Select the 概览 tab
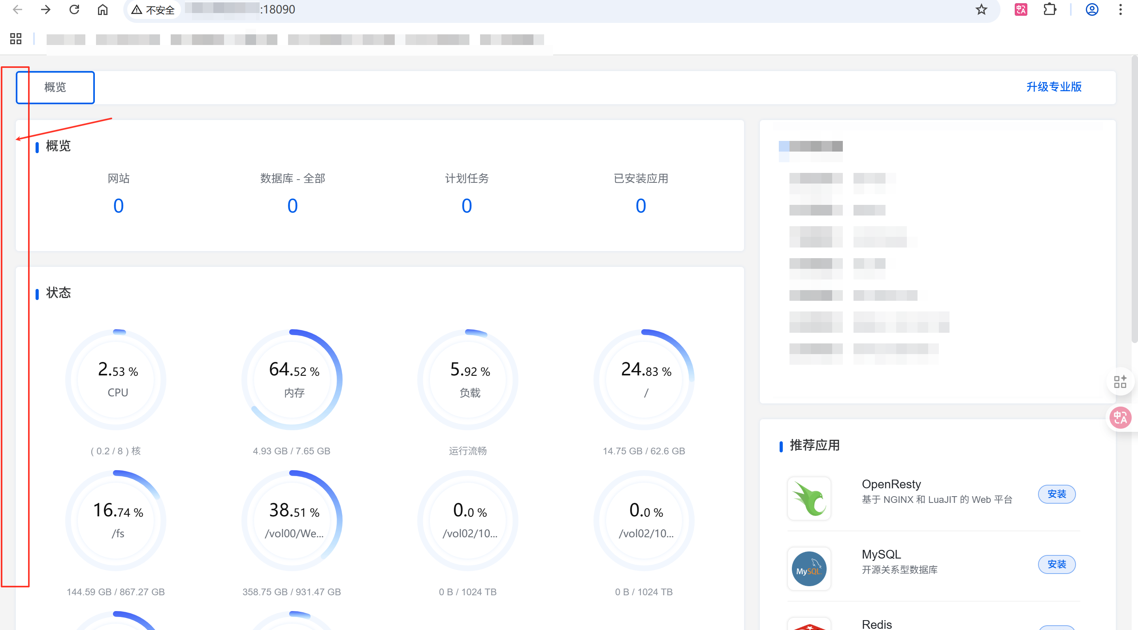1138x630 pixels. [x=55, y=87]
